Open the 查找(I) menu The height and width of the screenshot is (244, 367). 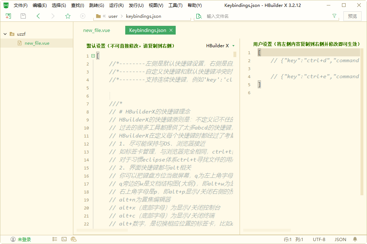coord(77,5)
